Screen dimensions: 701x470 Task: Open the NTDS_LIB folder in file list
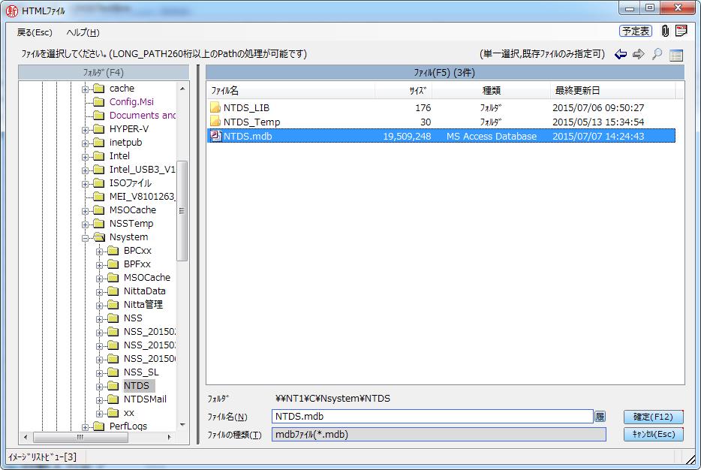(246, 108)
